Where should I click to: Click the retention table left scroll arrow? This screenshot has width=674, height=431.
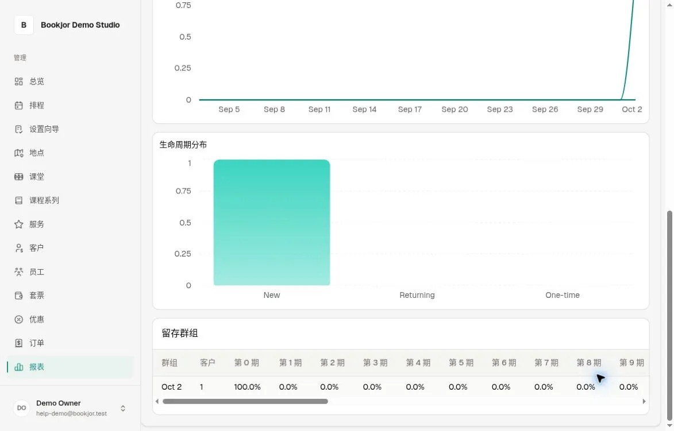tap(157, 401)
